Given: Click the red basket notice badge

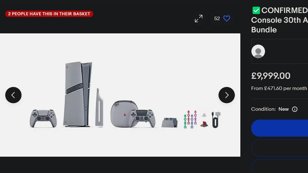Looking at the screenshot, I should point(49,14).
